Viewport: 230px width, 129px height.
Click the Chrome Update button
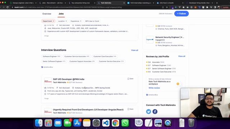(226, 7)
